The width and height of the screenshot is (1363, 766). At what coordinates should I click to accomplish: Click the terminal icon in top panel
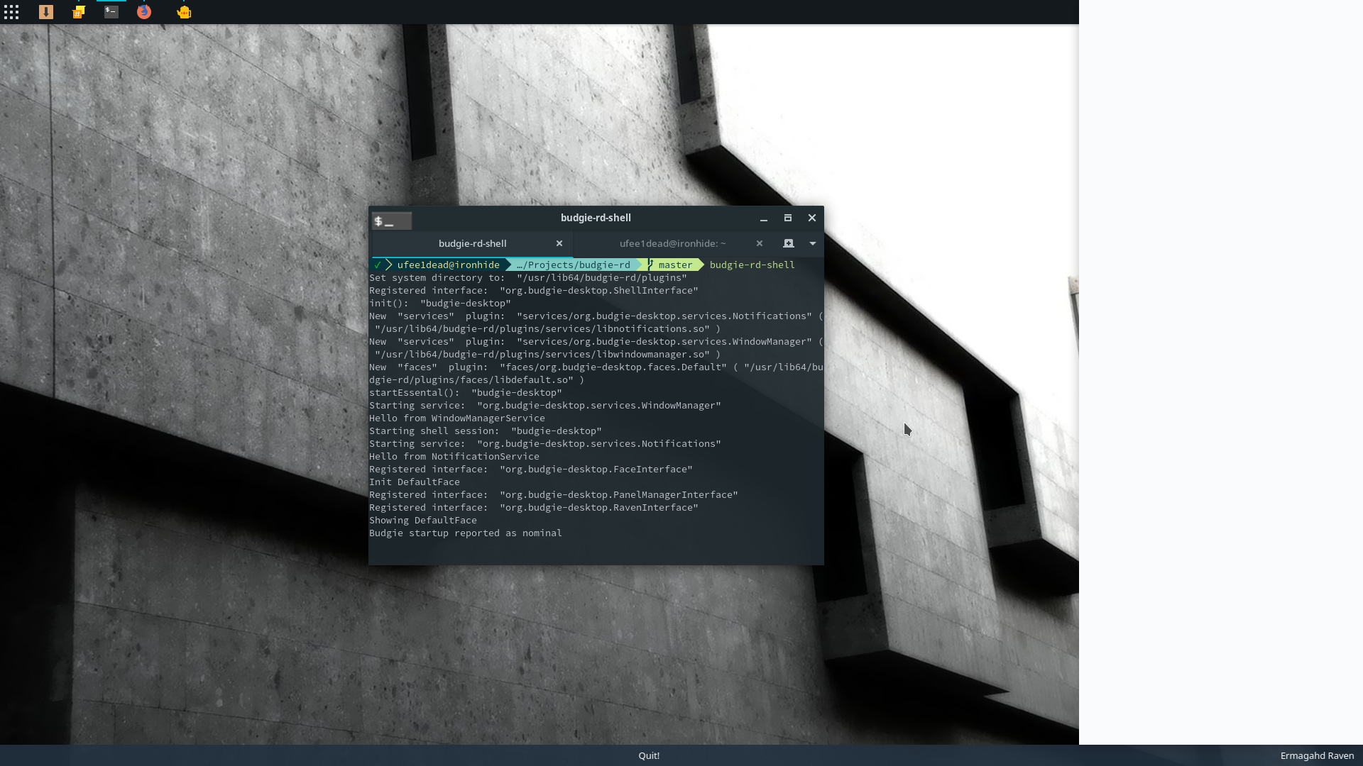(111, 12)
